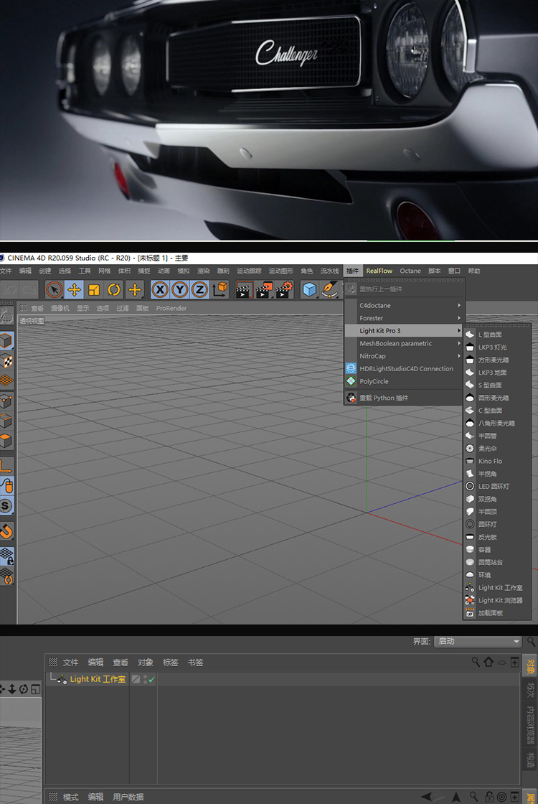
Task: Select the Scale tool icon
Action: tap(94, 289)
